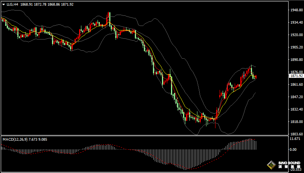This screenshot has height=173, width=304.
Task: Click the 1948.80 price axis label
Action: (296, 10)
